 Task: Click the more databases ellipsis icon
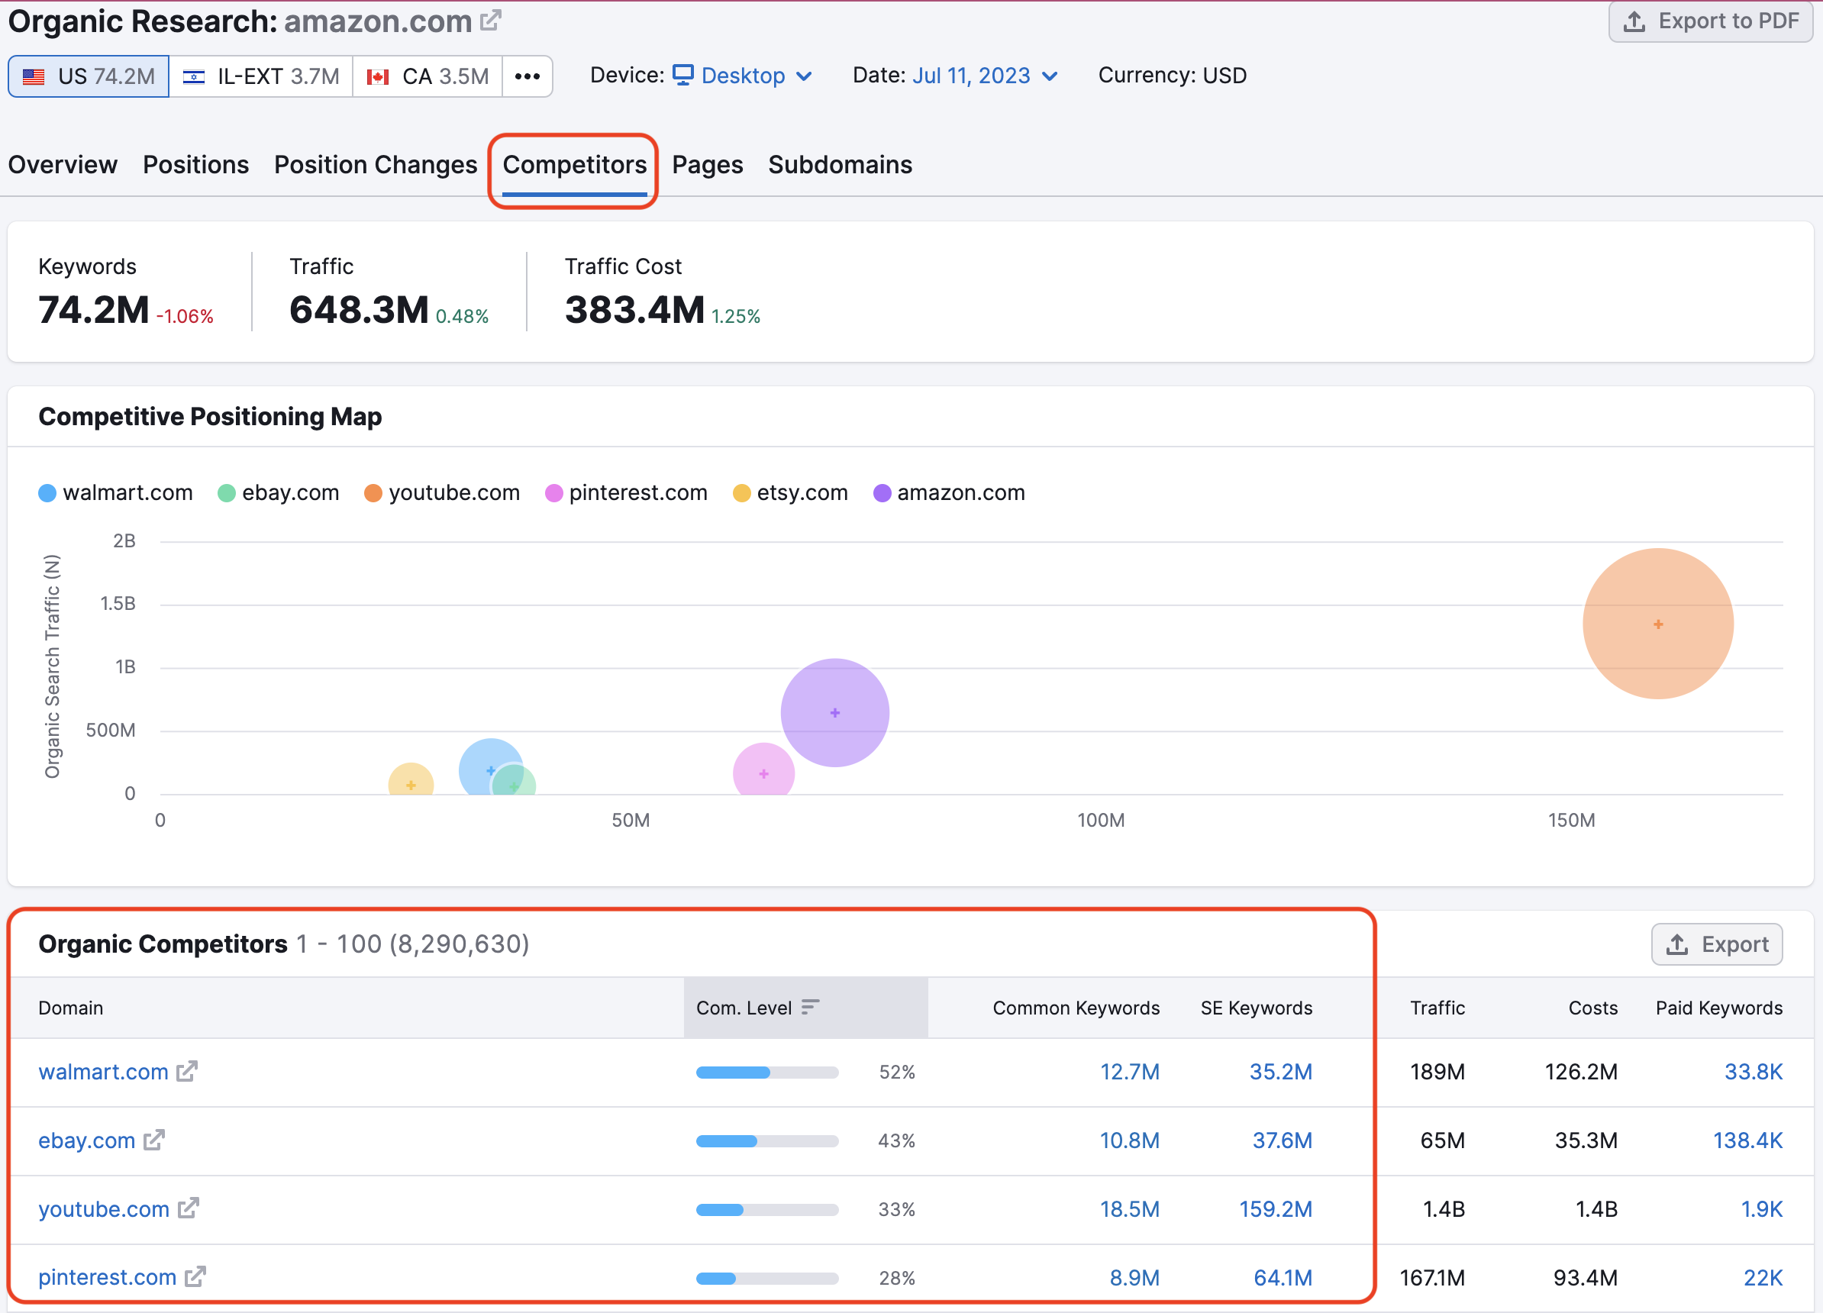(x=527, y=76)
